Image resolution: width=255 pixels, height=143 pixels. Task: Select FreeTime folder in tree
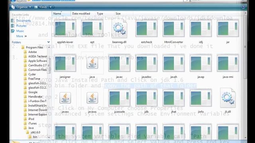[34, 79]
